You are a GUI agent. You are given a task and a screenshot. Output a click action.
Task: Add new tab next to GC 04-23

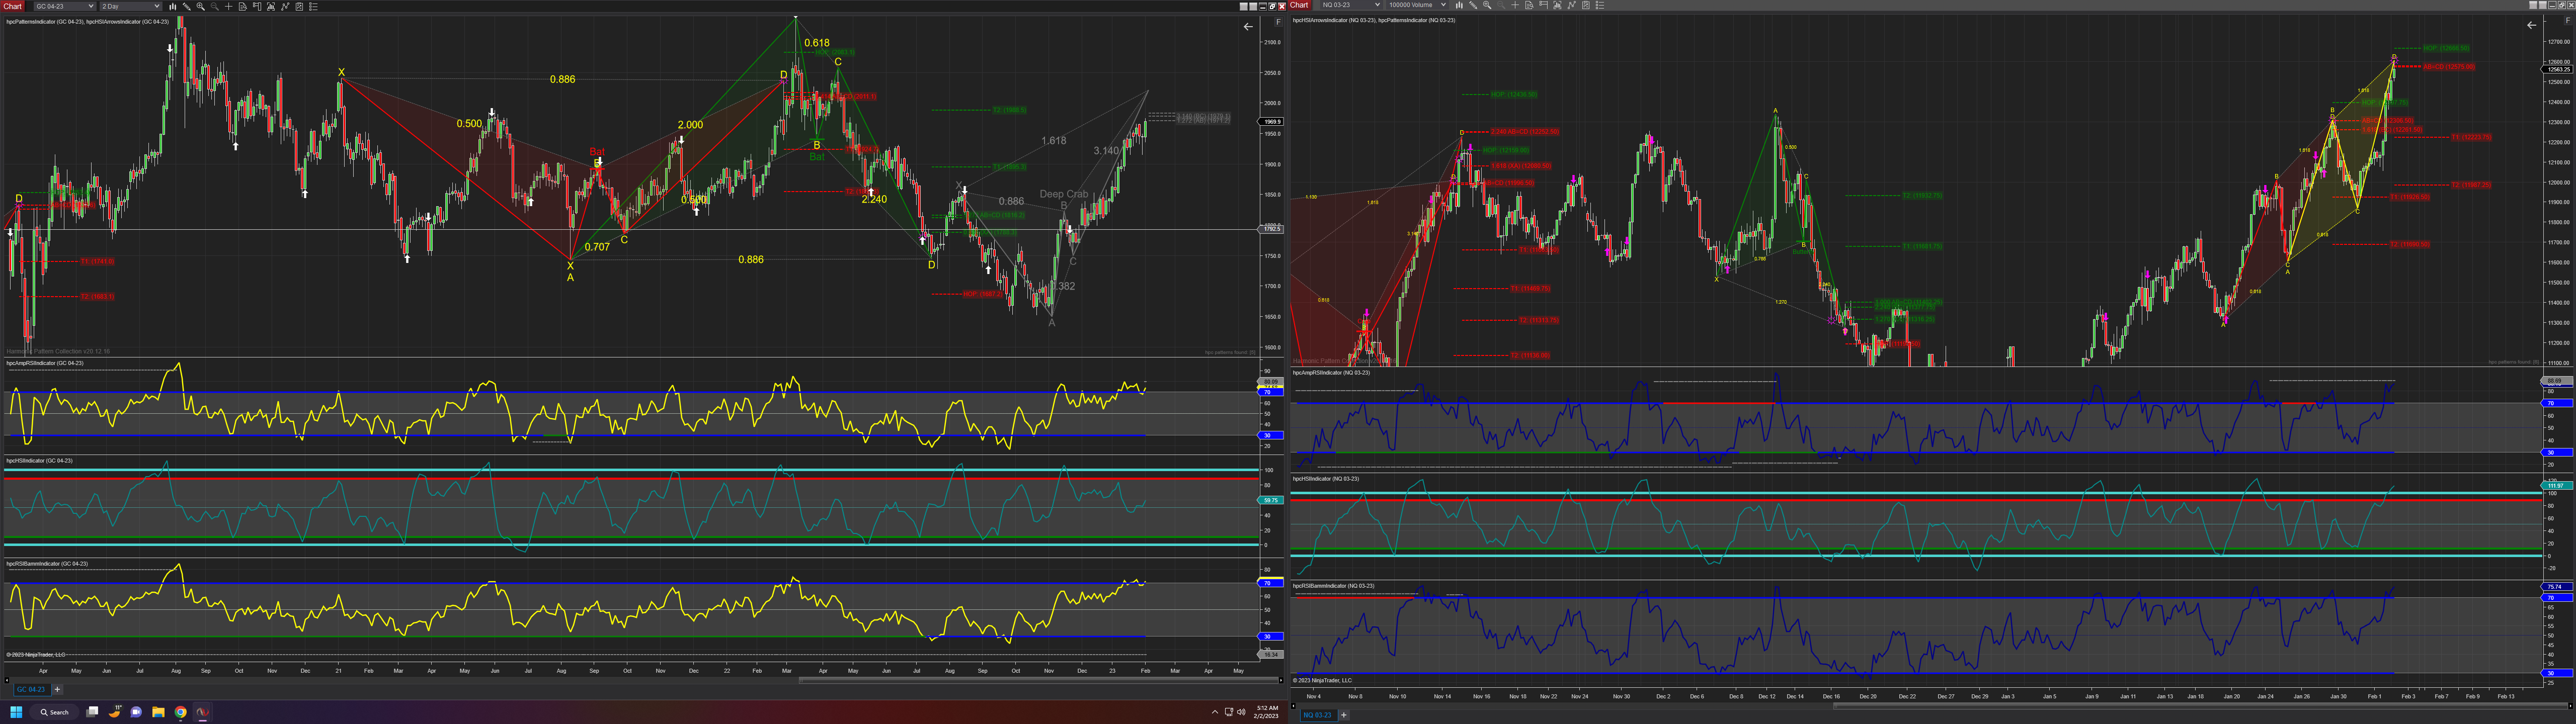[x=57, y=689]
